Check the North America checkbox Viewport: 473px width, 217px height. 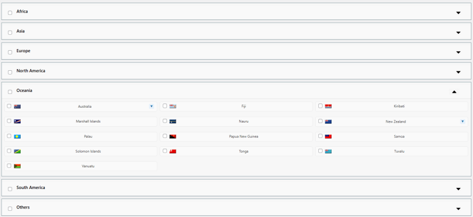[x=10, y=72]
